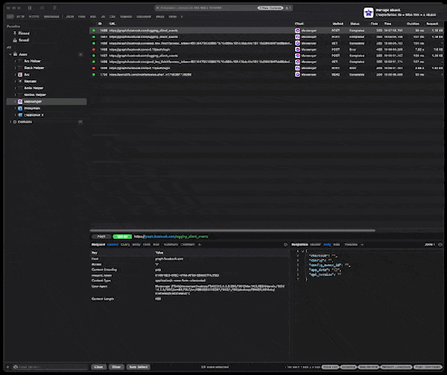Screen dimensions: 447x375
Task: Sort by the Method column header
Action: tap(337, 24)
